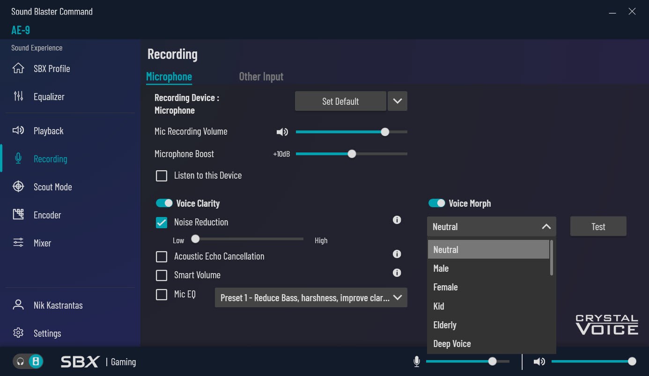Open Scout Mode crosshair icon
The image size is (649, 376).
[18, 187]
